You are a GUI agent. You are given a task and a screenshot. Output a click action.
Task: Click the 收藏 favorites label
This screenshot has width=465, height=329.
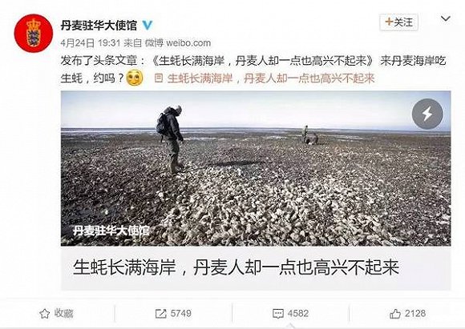coord(64,314)
